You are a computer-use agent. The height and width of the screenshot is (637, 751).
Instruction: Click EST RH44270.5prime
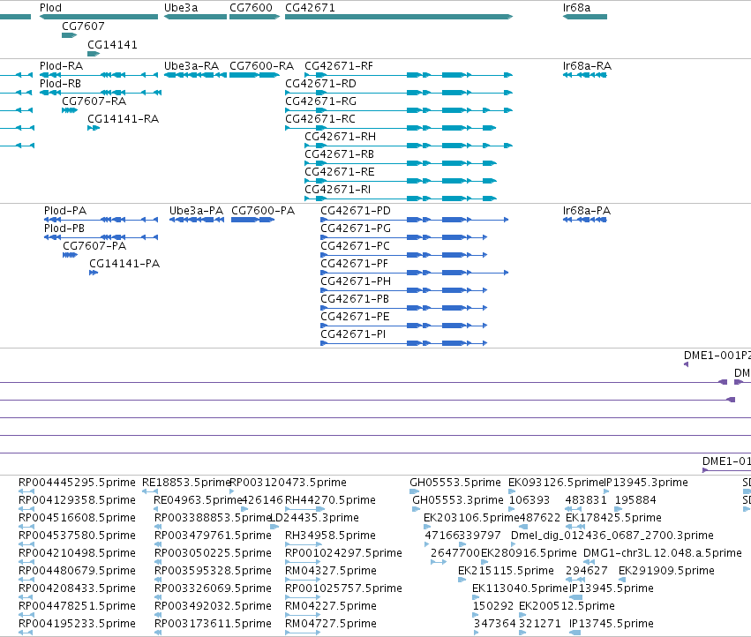[x=330, y=500]
